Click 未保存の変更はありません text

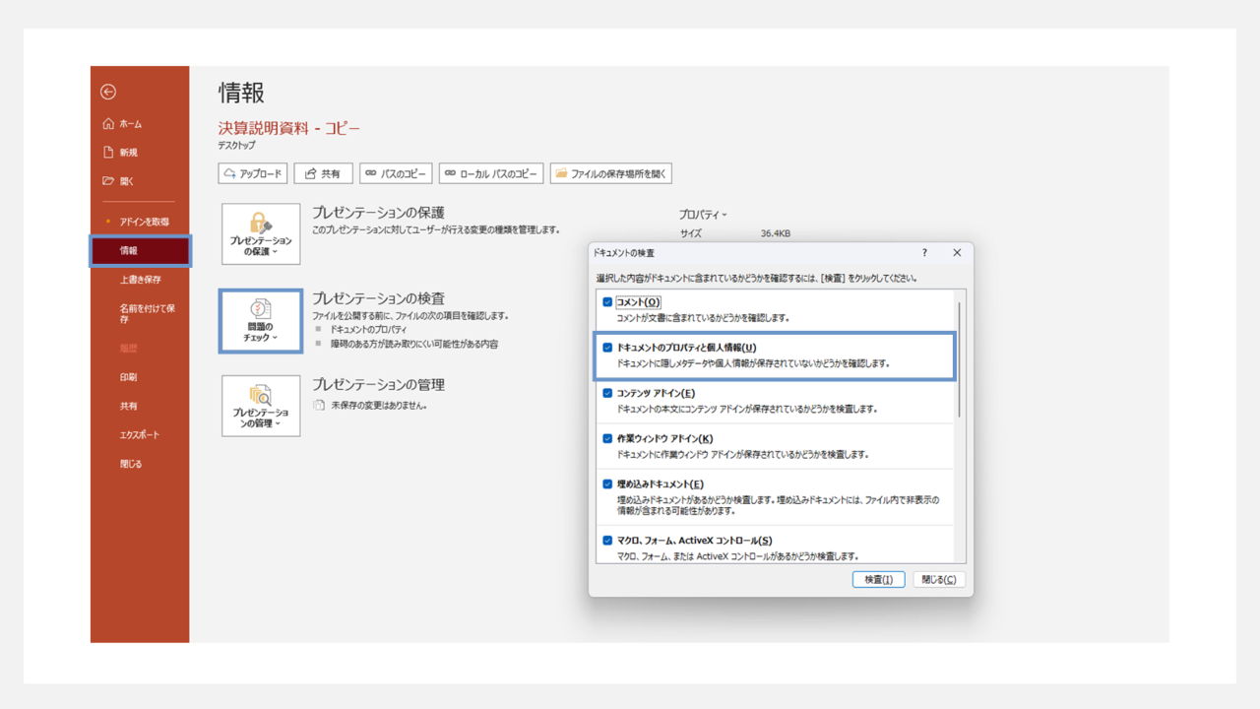click(x=379, y=405)
